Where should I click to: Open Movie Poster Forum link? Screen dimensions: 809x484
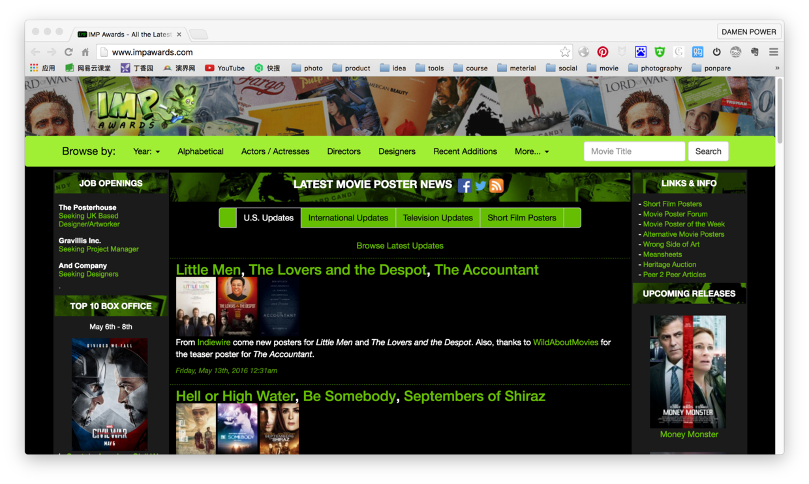pyautogui.click(x=675, y=214)
